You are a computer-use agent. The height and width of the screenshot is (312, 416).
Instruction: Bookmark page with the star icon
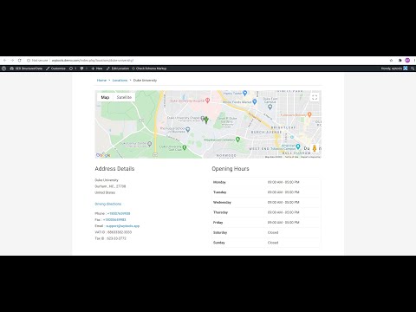pyautogui.click(x=391, y=61)
